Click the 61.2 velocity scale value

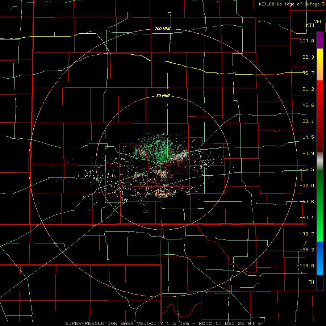(x=308, y=89)
